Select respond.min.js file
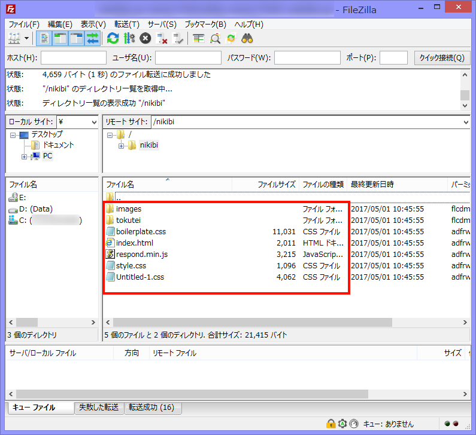476x435 pixels. point(142,255)
